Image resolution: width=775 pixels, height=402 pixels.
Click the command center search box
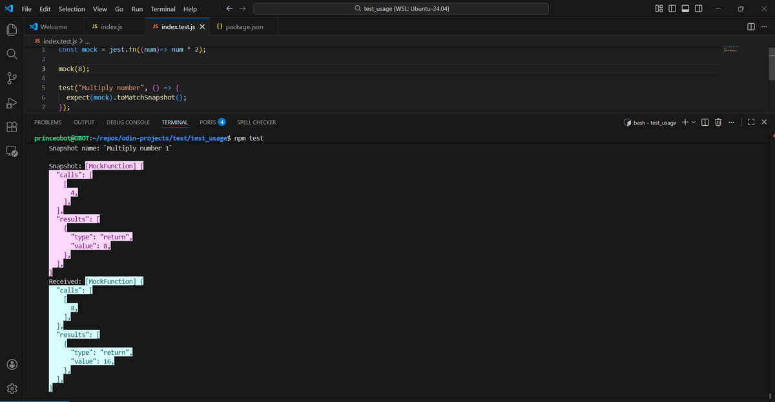pyautogui.click(x=401, y=8)
